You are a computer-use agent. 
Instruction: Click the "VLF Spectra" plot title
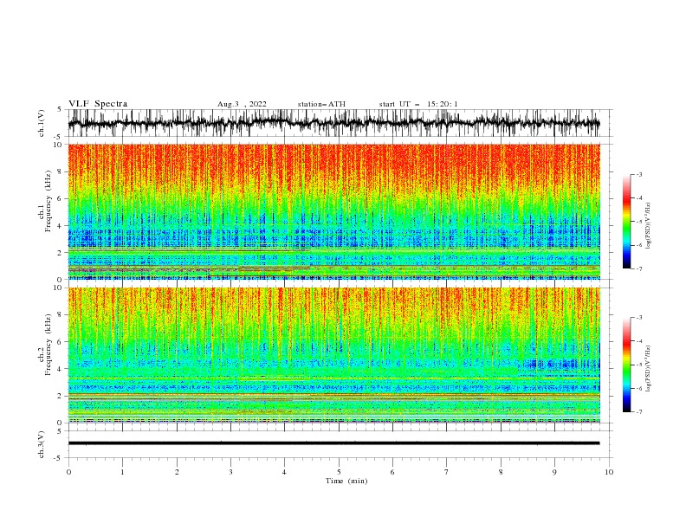pos(98,104)
